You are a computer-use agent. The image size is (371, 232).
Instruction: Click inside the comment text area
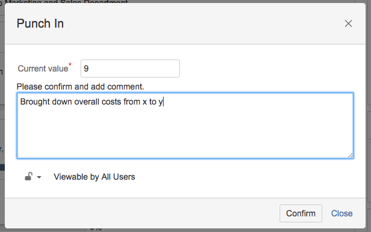tap(185, 126)
